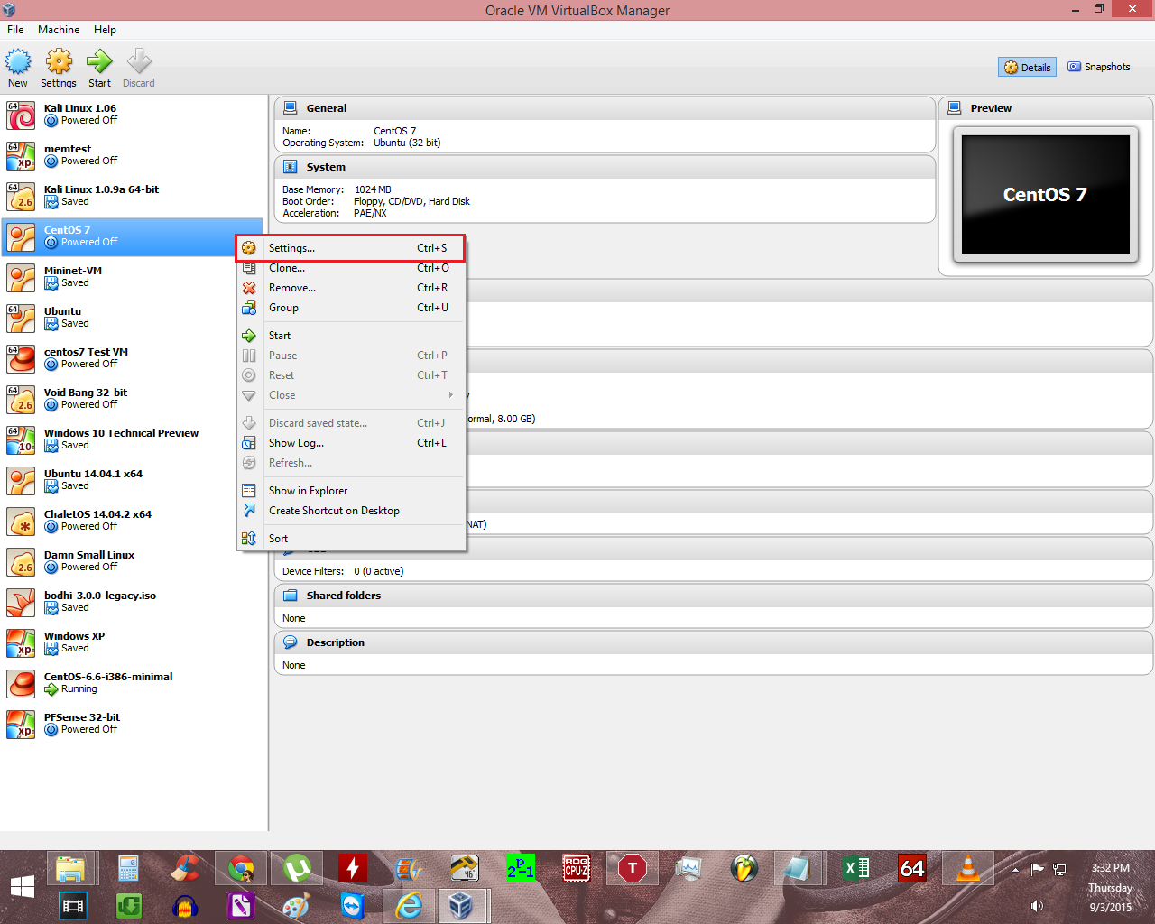1155x924 pixels.
Task: Click the CentOS 7 preview thumbnail
Action: click(x=1046, y=195)
